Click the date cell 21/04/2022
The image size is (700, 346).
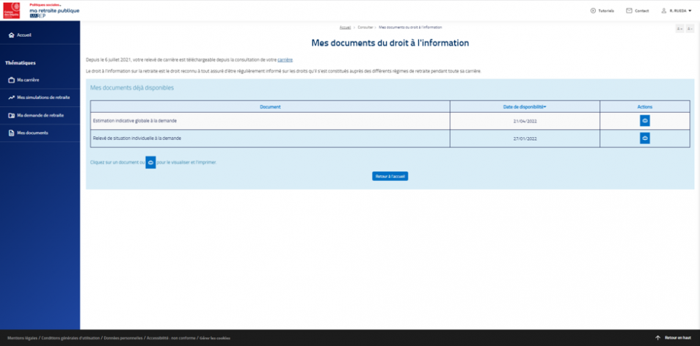click(x=525, y=121)
